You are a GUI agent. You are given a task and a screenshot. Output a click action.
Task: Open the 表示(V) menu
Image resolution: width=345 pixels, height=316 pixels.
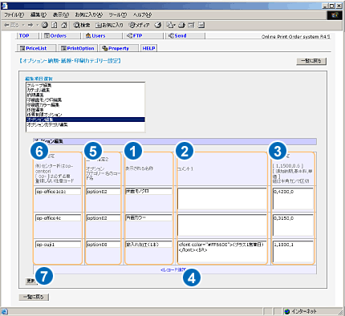pos(61,14)
